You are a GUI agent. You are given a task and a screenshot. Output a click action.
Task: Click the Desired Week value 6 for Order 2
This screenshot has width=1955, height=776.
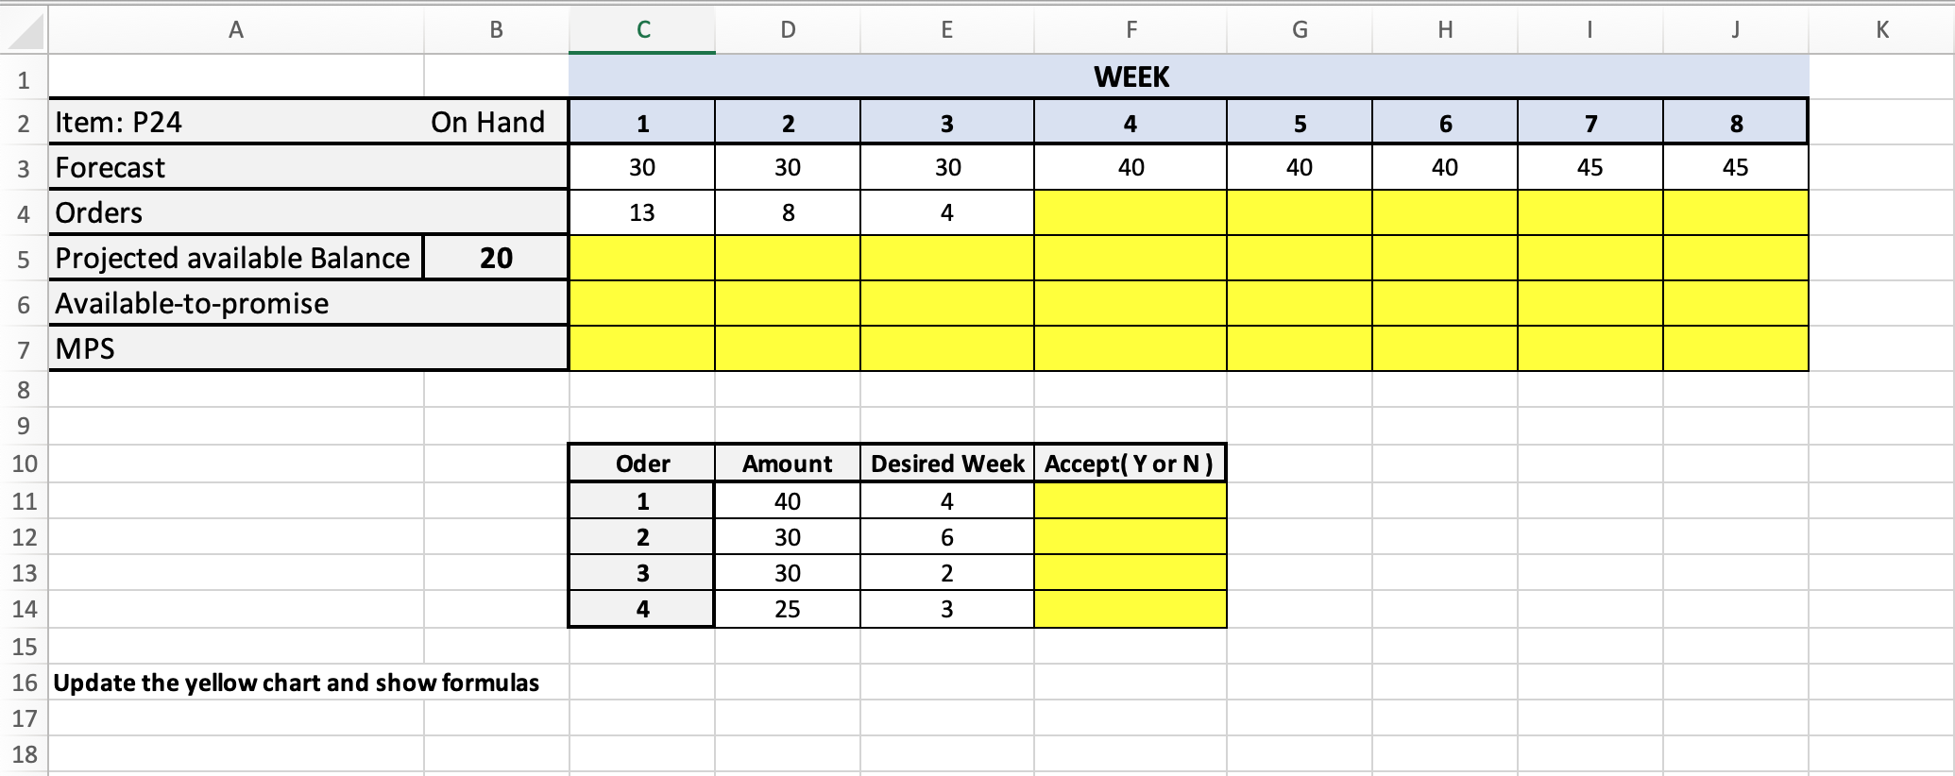[945, 536]
